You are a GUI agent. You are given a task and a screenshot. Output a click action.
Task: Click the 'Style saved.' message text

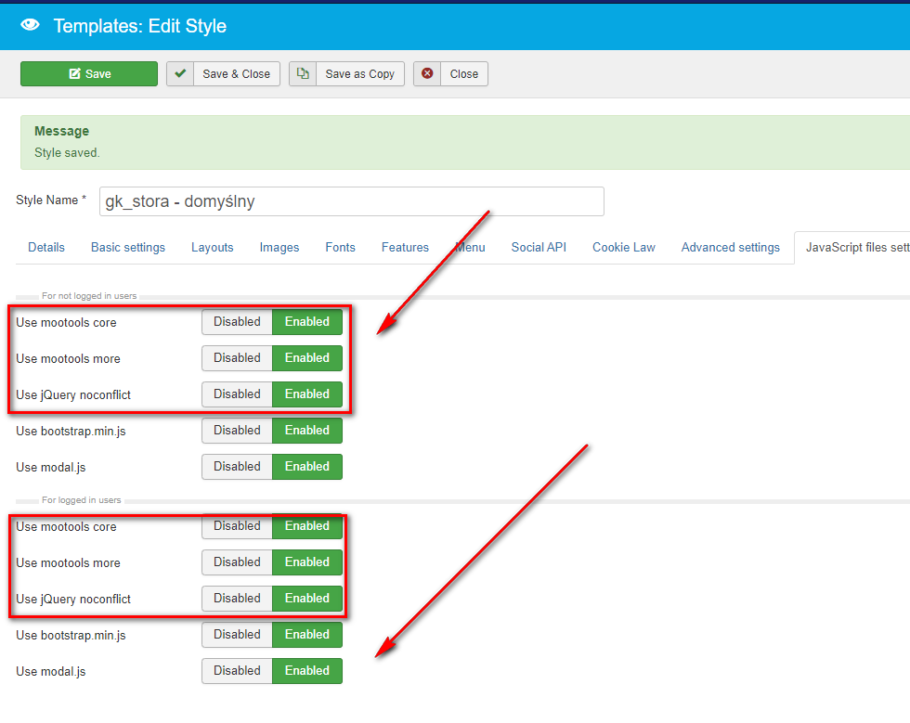(x=67, y=152)
